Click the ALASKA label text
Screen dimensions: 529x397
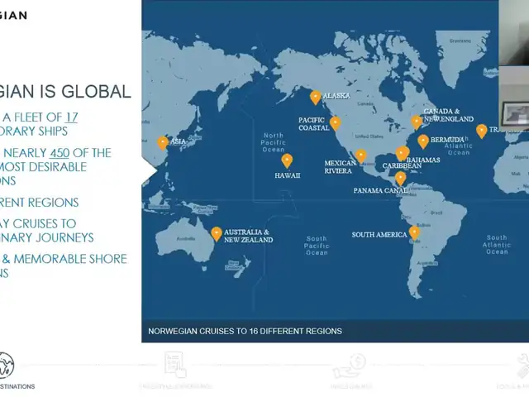point(336,96)
